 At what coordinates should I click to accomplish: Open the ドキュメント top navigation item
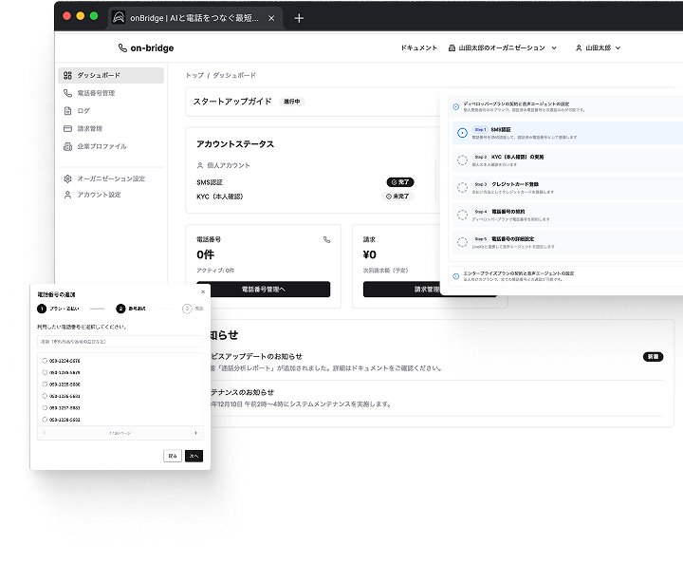[418, 47]
